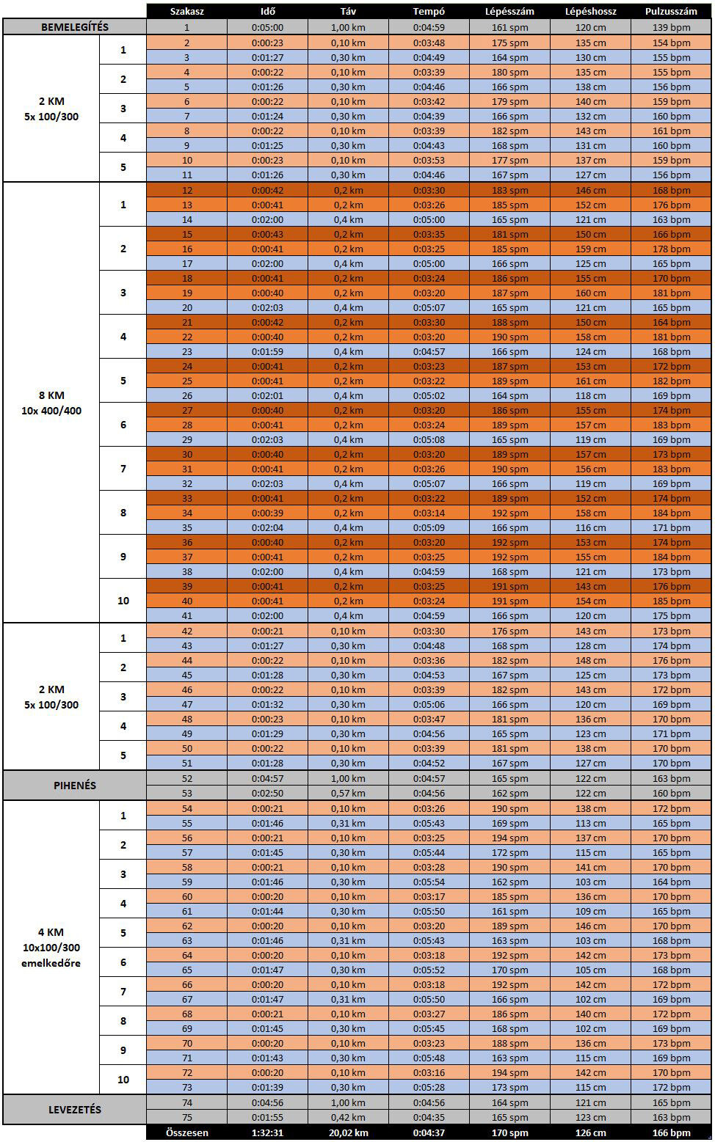This screenshot has height=1142, width=715.
Task: Select the PIHENÉS section label
Action: 75,786
